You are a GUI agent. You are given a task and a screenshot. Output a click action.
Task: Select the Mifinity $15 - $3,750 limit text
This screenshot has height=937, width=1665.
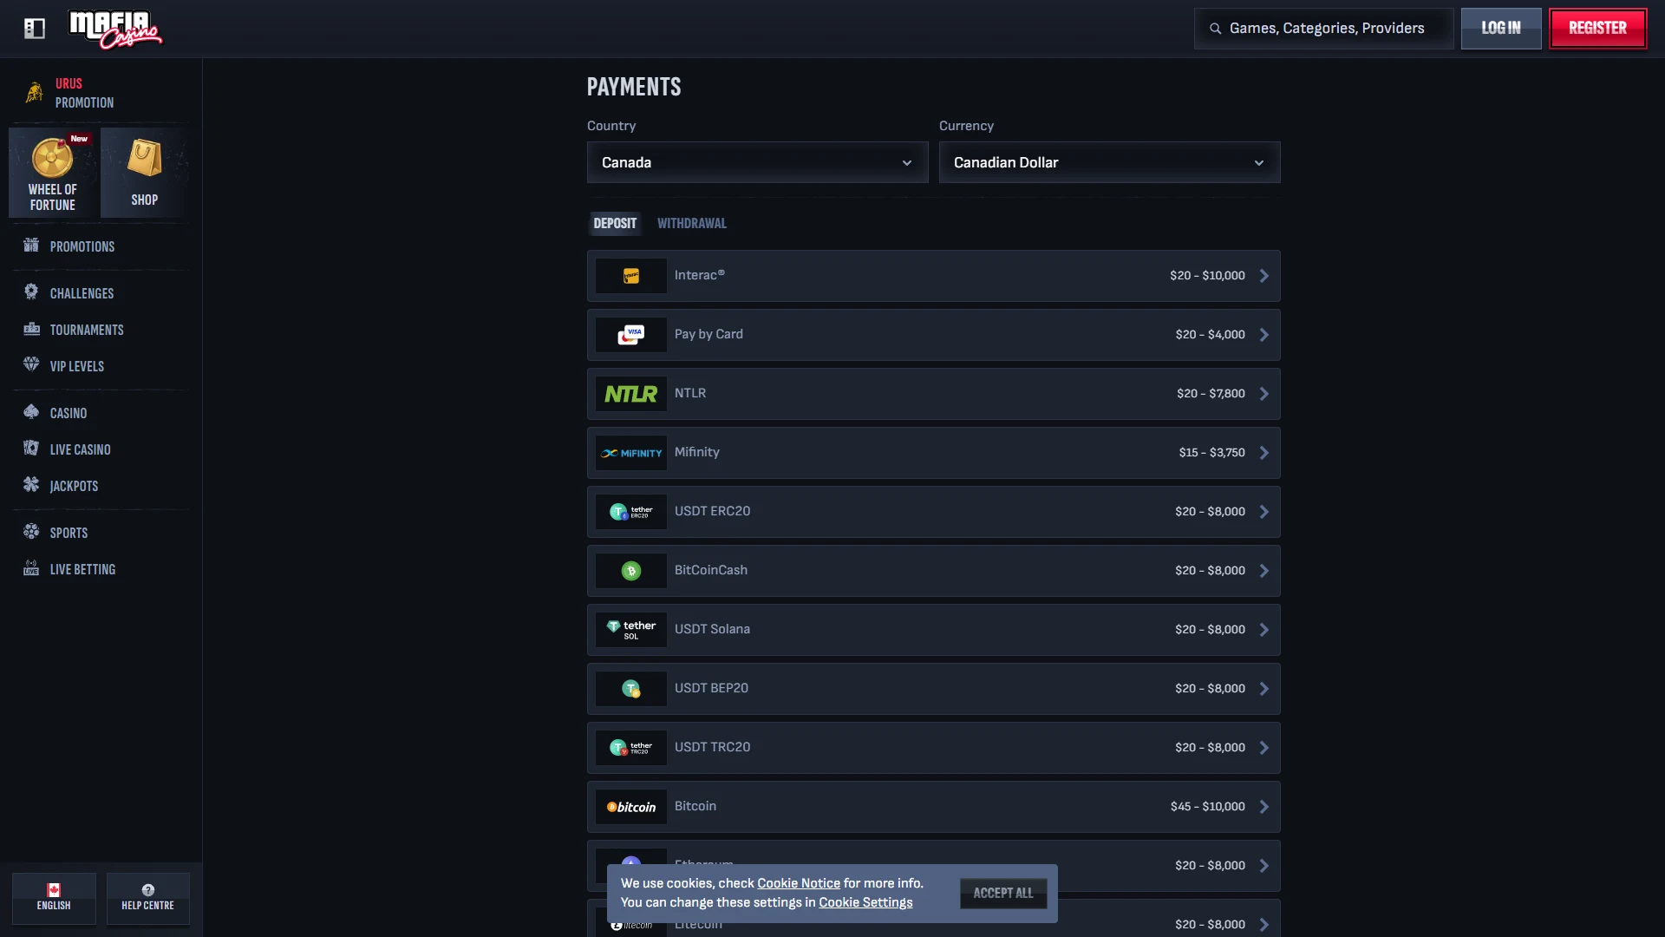[1211, 453]
